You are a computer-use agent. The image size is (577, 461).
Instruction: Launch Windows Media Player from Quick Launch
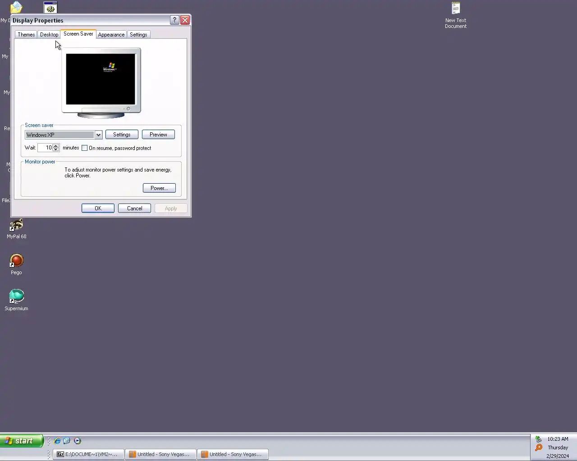(77, 441)
